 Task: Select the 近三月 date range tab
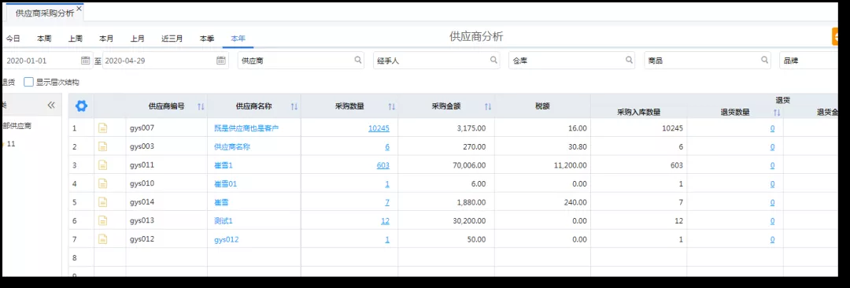[172, 39]
